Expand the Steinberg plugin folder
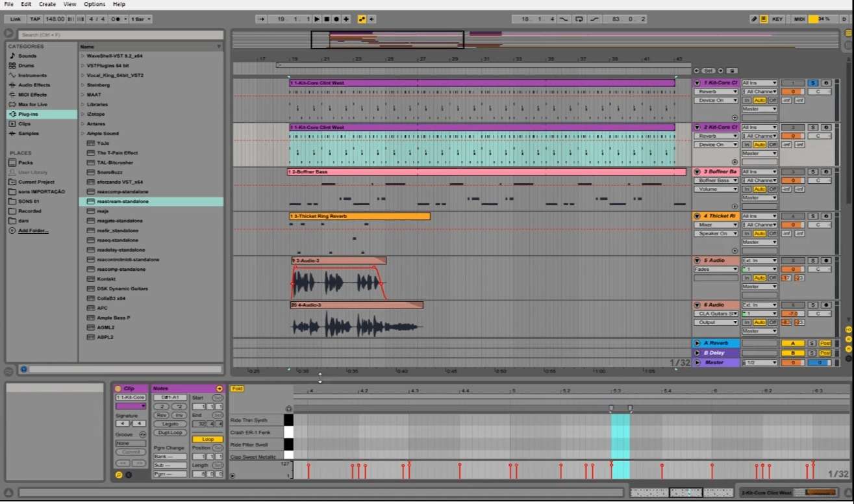 [x=82, y=85]
